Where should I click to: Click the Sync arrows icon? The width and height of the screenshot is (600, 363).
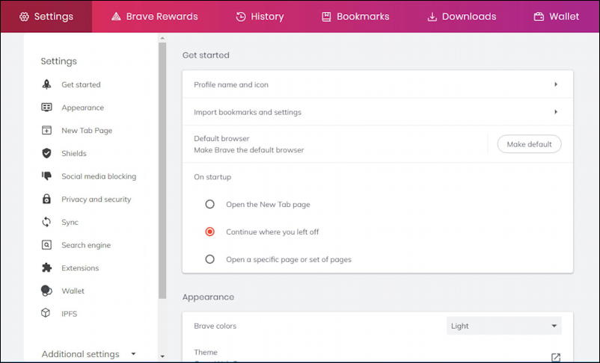click(x=46, y=222)
